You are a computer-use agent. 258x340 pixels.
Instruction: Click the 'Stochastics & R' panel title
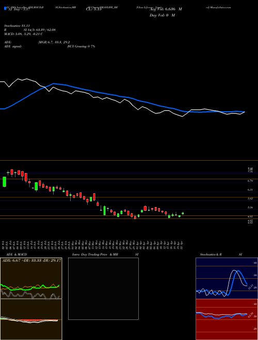click(211, 254)
